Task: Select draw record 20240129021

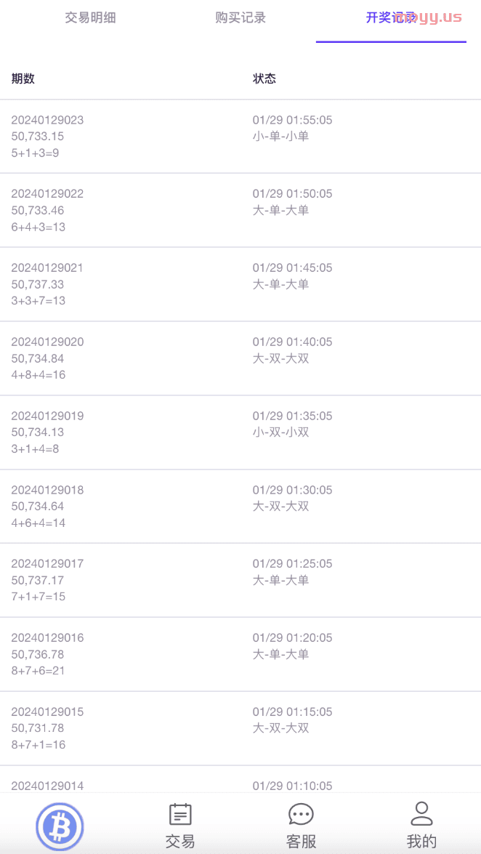Action: pos(240,285)
